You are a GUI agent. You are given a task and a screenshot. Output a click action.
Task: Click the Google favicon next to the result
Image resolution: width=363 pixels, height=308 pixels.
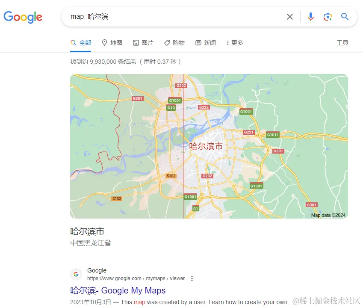coord(76,274)
